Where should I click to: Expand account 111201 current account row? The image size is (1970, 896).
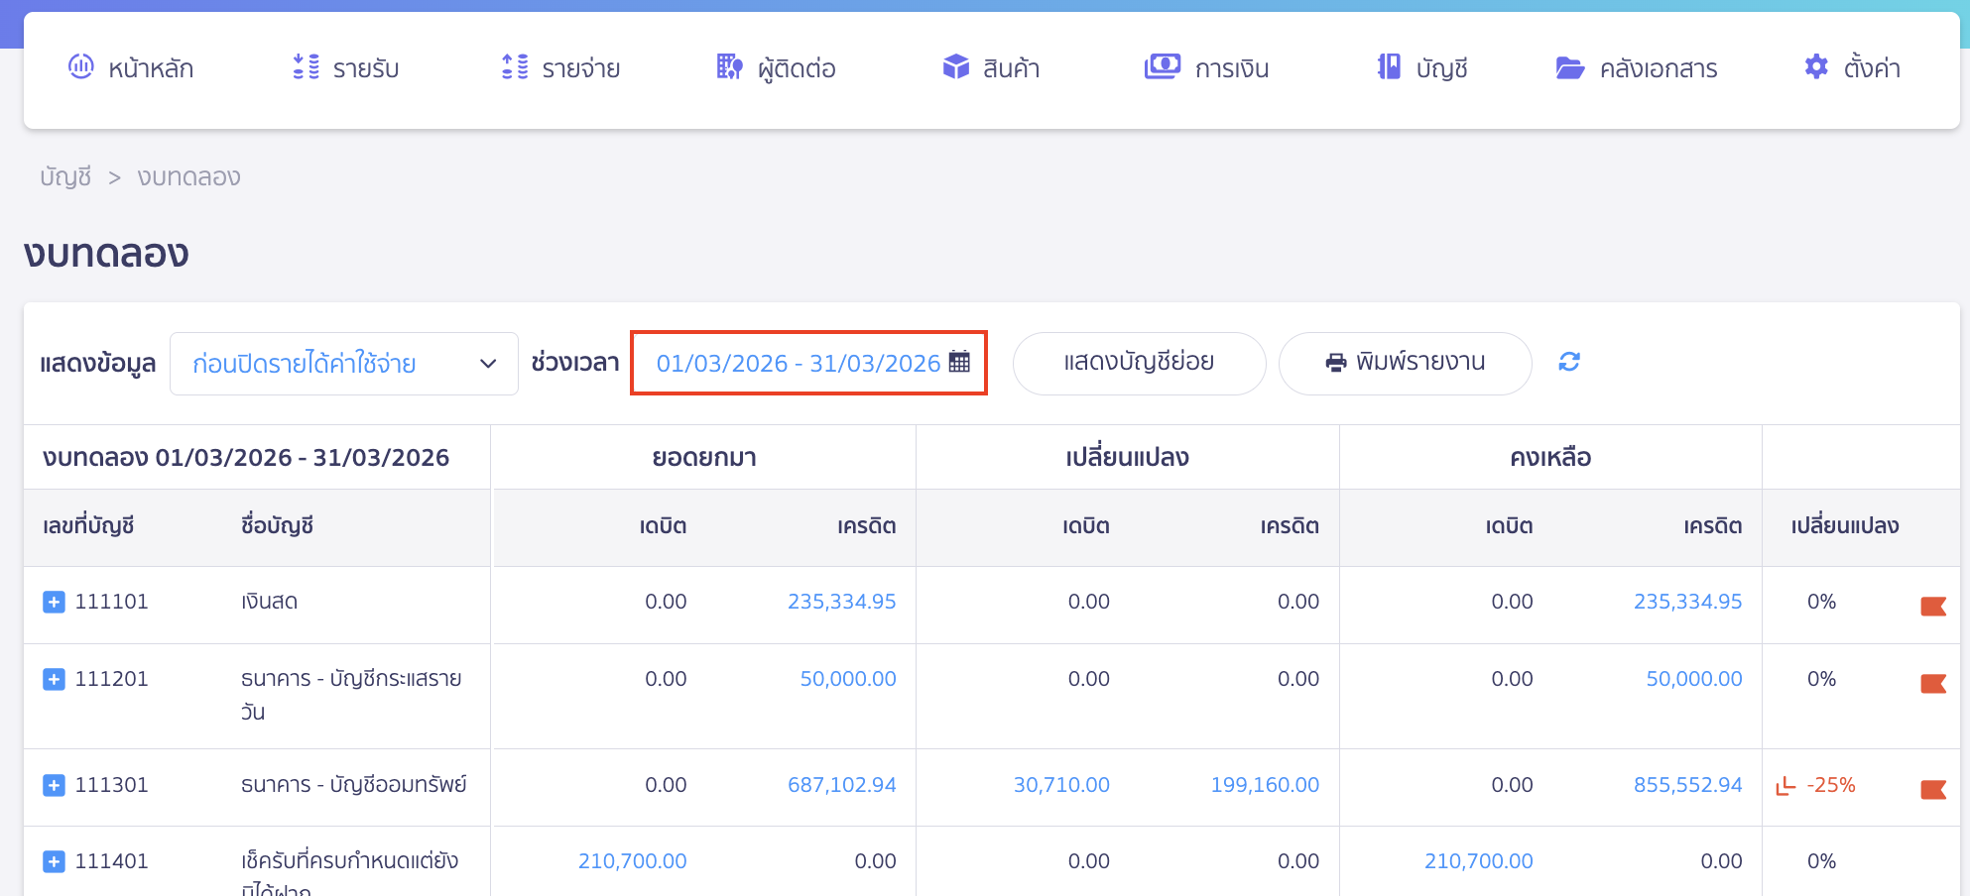point(55,680)
